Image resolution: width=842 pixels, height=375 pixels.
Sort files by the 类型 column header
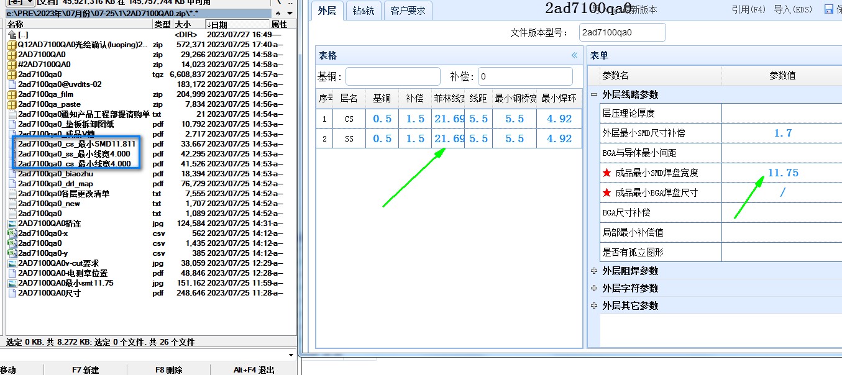(163, 24)
